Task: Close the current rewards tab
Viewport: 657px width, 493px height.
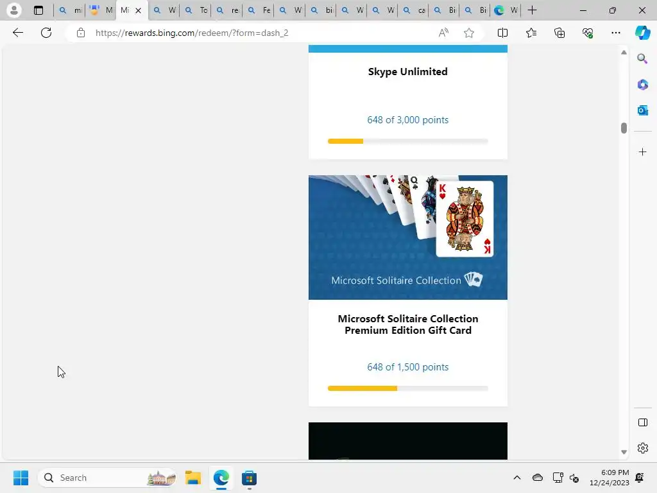Action: tap(139, 10)
